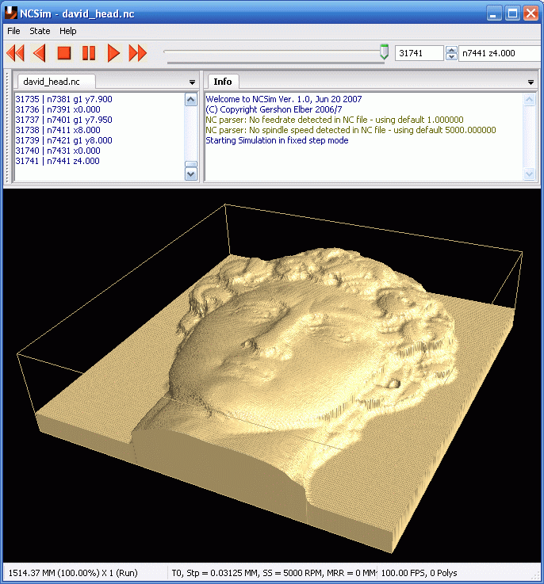Viewport: 544px width, 584px height.
Task: Click NC code list scroll down arrow
Action: pyautogui.click(x=191, y=174)
